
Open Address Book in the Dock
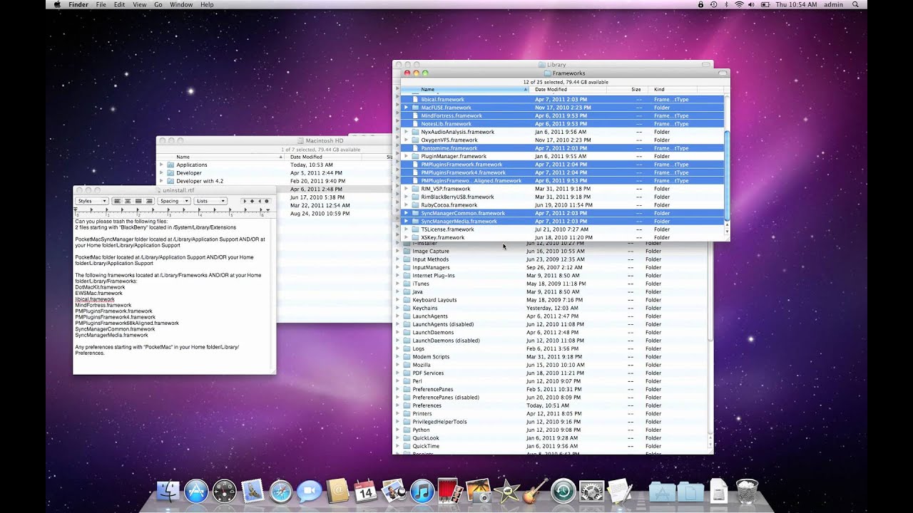pos(337,490)
